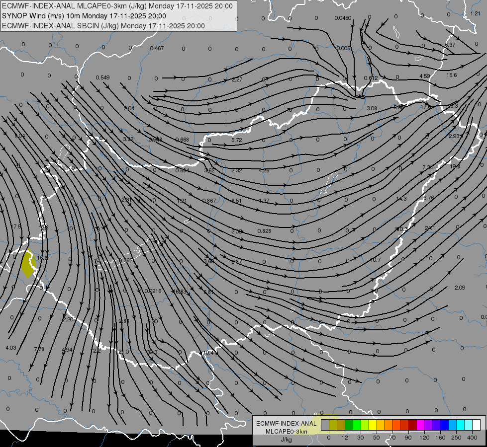
Task: Click legend tick label 250
Action: point(456,438)
